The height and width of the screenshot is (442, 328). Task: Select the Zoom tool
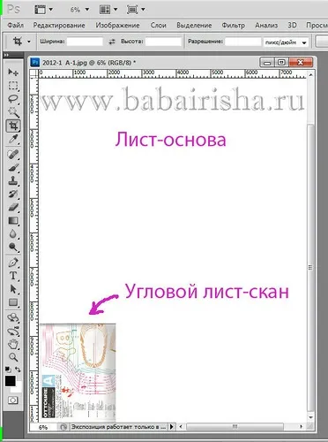click(x=13, y=357)
